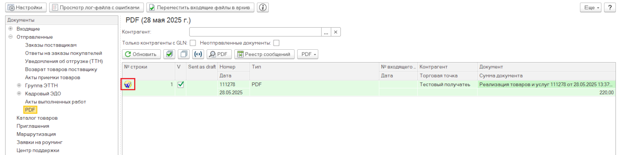Select Каталог товаров in the tree

click(37, 118)
